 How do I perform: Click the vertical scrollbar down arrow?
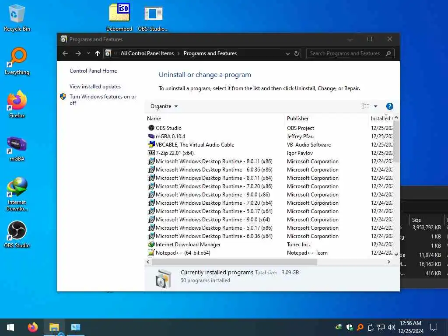pos(396,254)
